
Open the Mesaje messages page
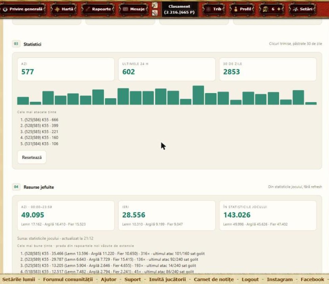[134, 9]
